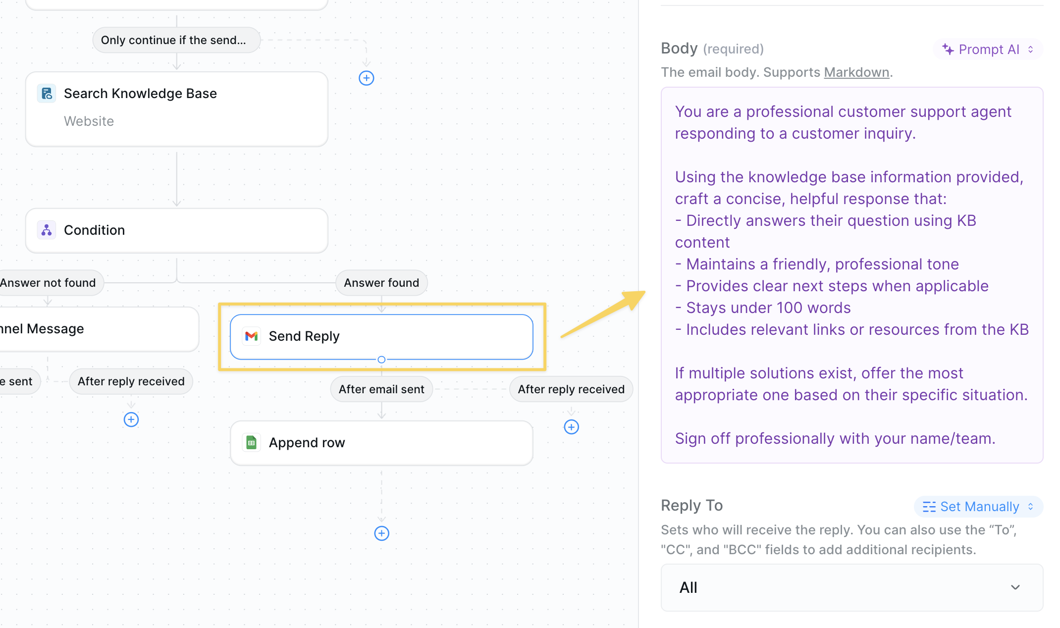The width and height of the screenshot is (1060, 628).
Task: Click the Google Sheets icon on Append row
Action: coord(252,443)
